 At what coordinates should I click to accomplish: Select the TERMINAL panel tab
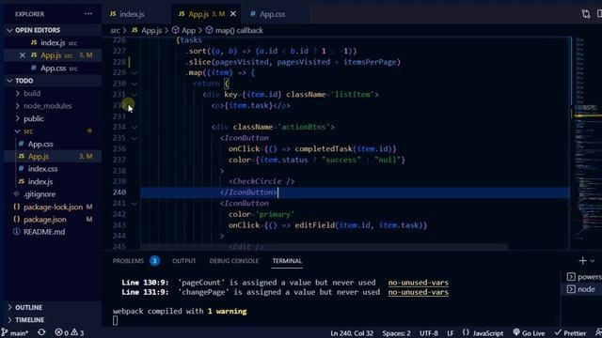click(287, 261)
